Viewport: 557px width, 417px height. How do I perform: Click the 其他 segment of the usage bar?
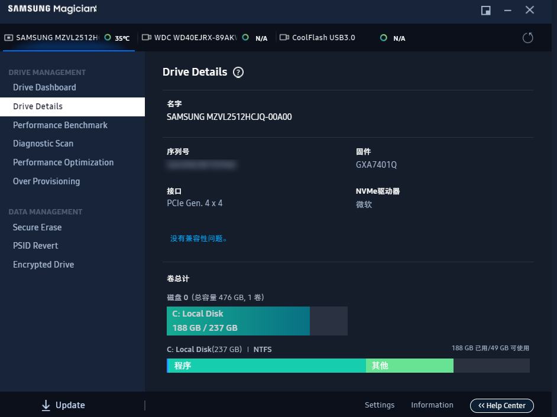click(410, 366)
